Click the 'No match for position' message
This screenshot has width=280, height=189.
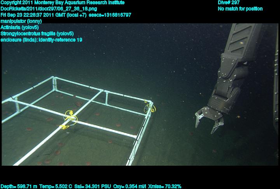(240, 9)
